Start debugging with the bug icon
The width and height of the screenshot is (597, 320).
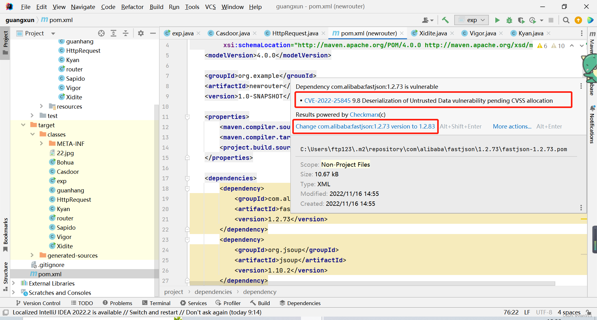pos(509,20)
